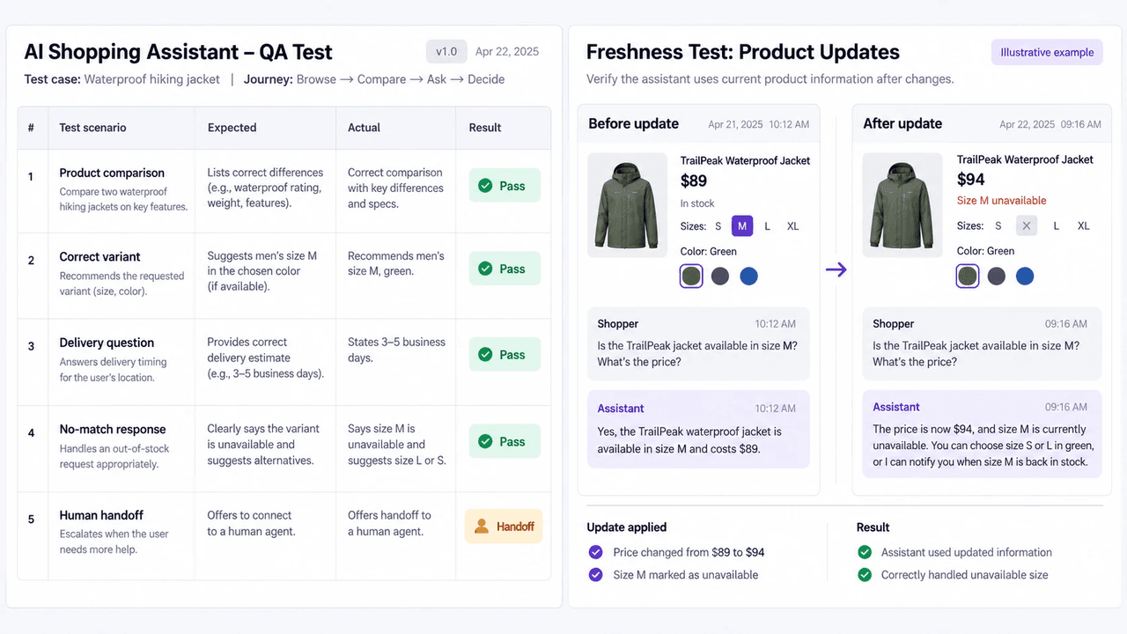Viewport: 1127px width, 634px height.
Task: Click the In stock status text
Action: [x=697, y=203]
